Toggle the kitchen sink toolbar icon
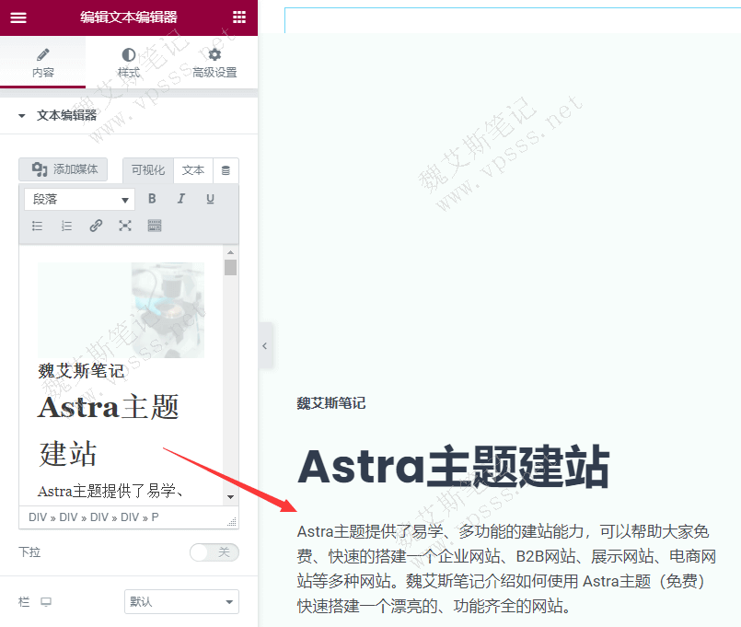 pos(154,226)
